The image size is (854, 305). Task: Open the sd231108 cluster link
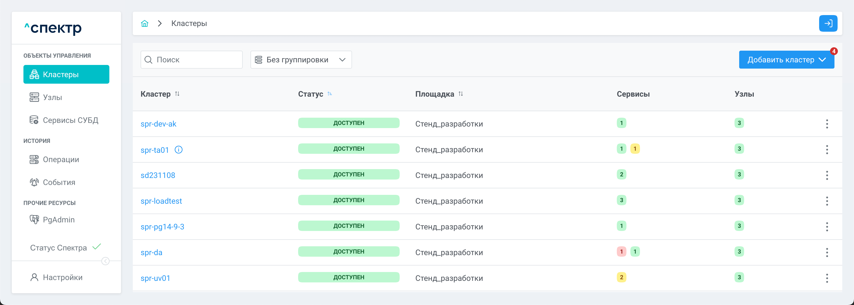click(x=158, y=175)
